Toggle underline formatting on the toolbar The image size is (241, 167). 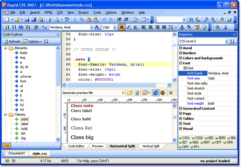click(x=135, y=27)
